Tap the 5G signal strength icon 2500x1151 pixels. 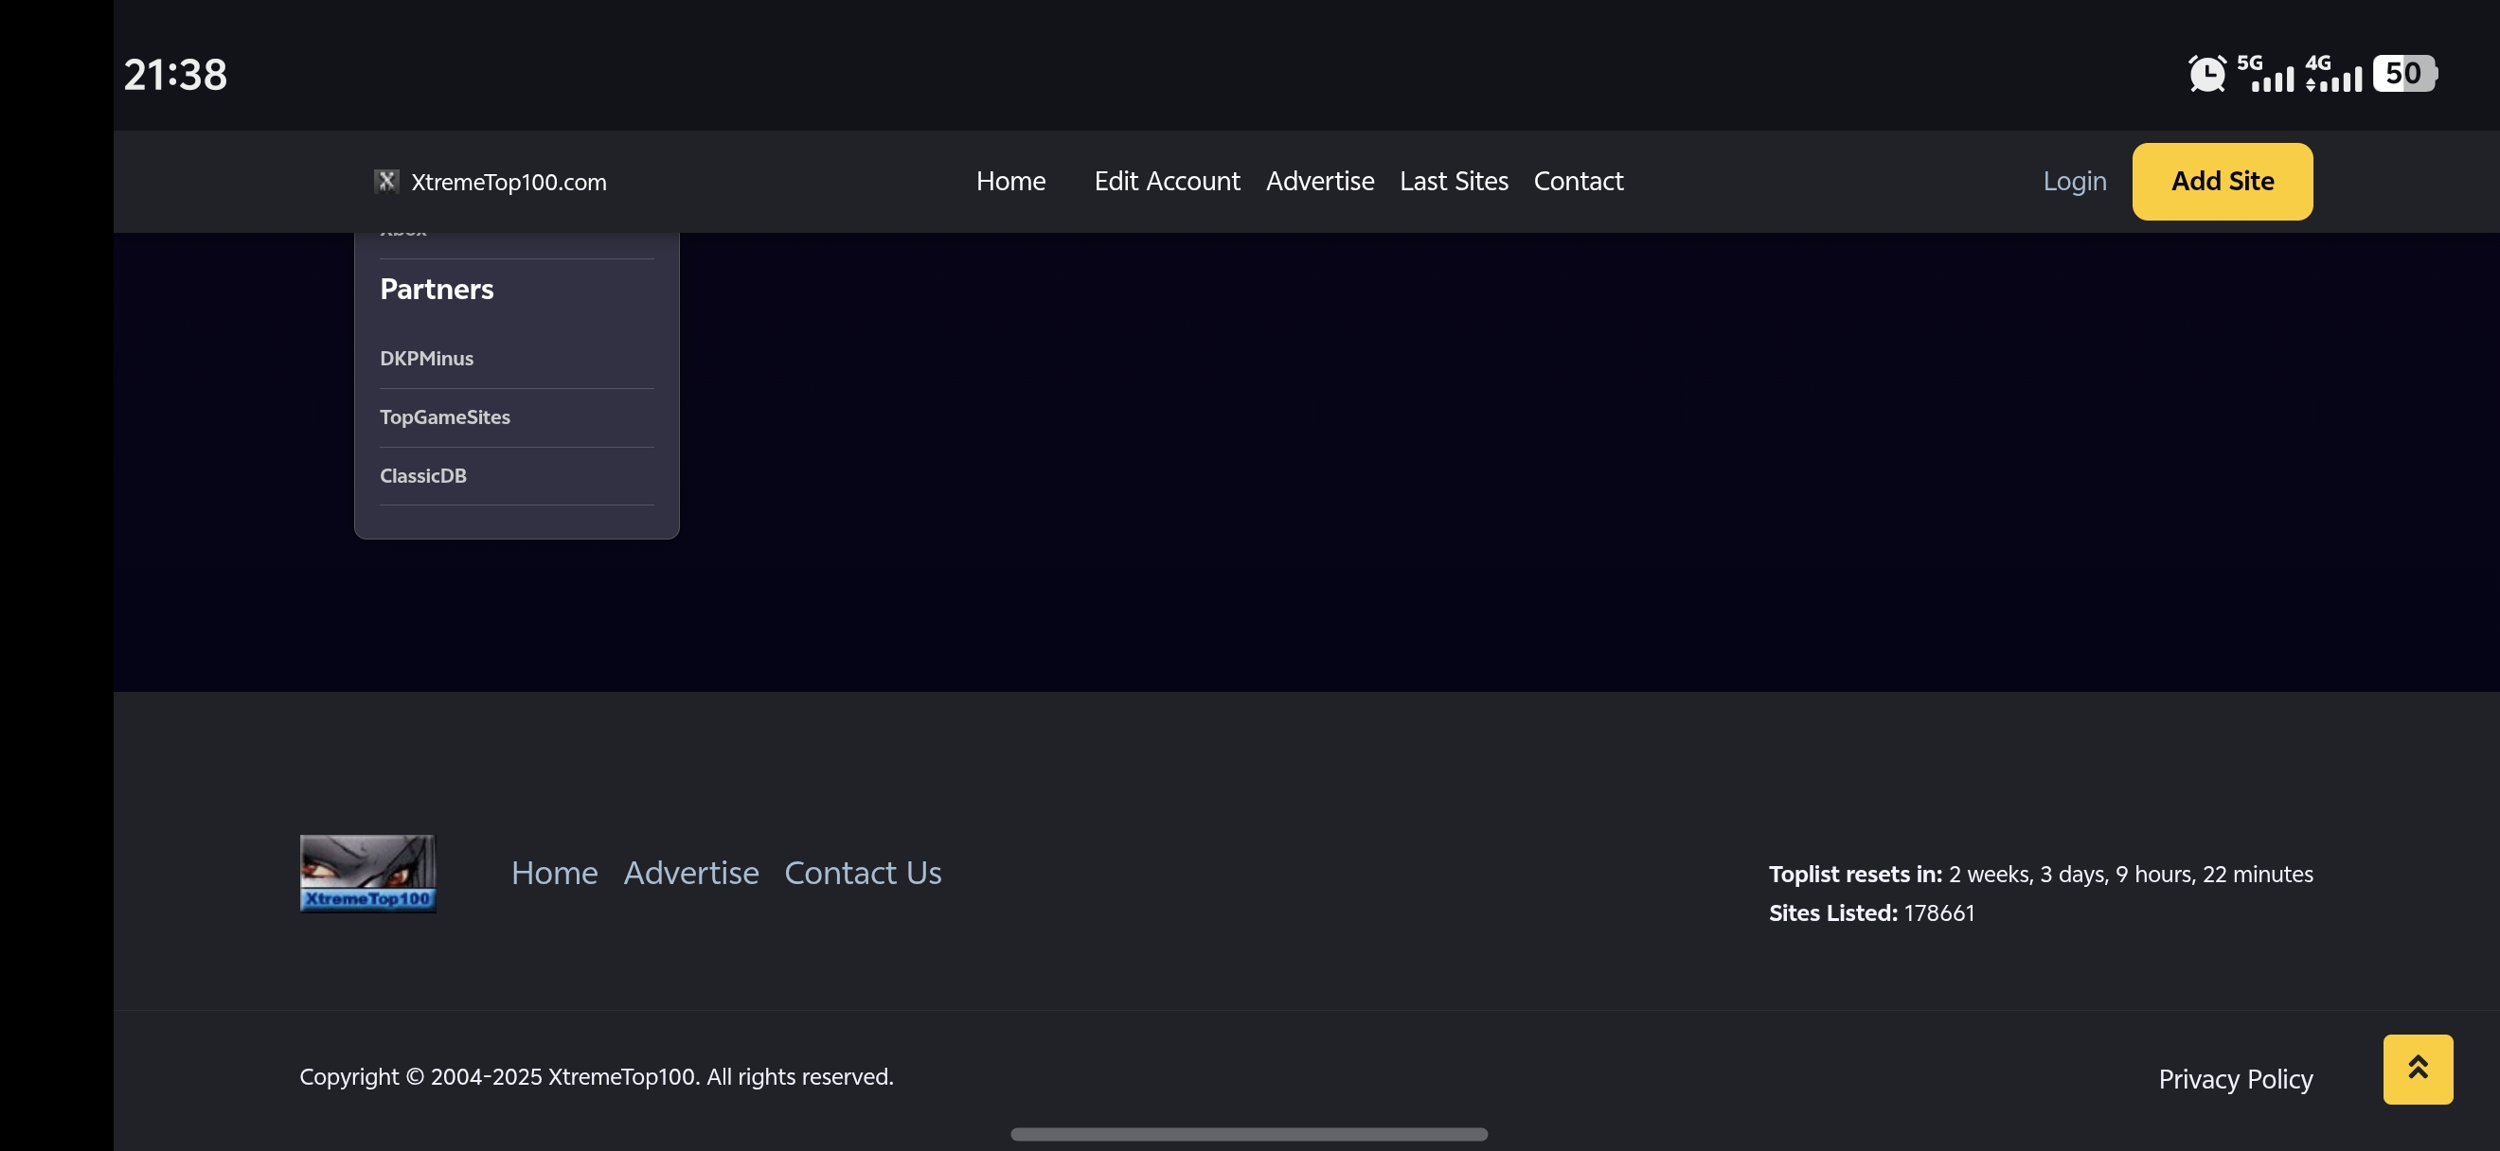coord(2266,74)
